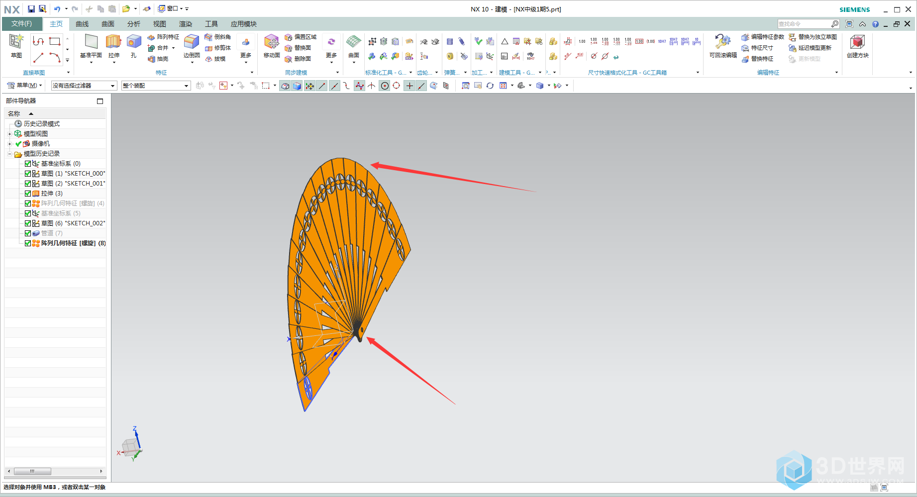This screenshot has width=917, height=497.
Task: Toggle checkbox for 拉伸 (3)
Action: 28,194
